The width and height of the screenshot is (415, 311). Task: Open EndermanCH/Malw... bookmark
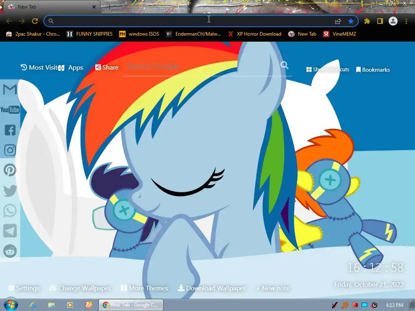click(193, 34)
